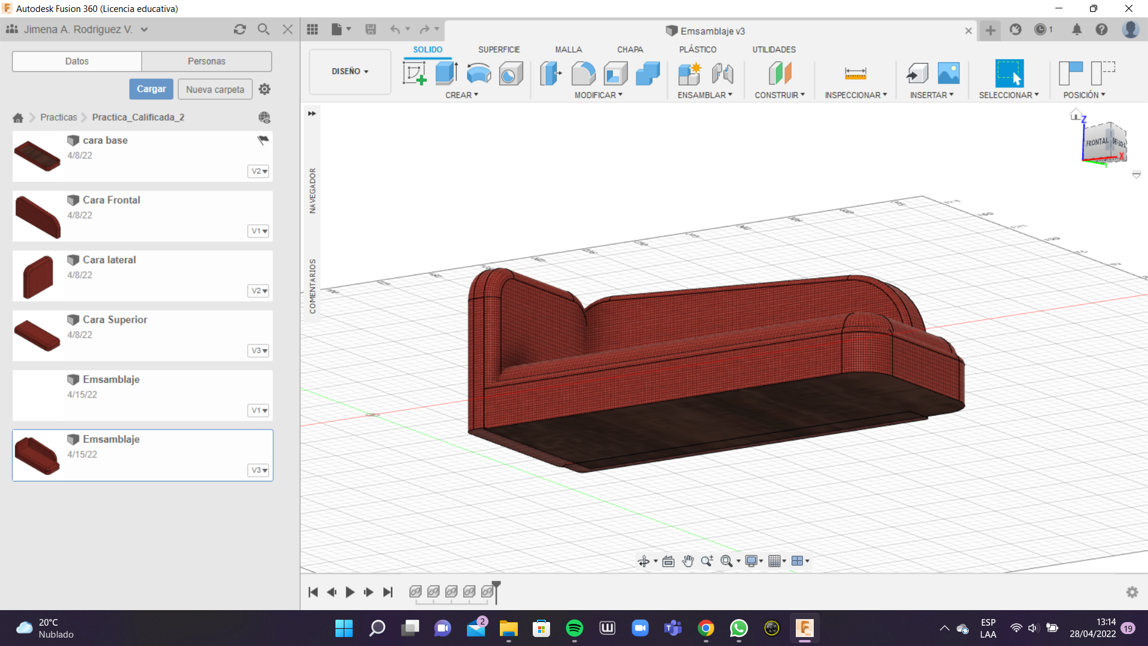Screen dimensions: 1148x646
Task: Click the Pan hand icon in navigation bar
Action: tap(688, 561)
